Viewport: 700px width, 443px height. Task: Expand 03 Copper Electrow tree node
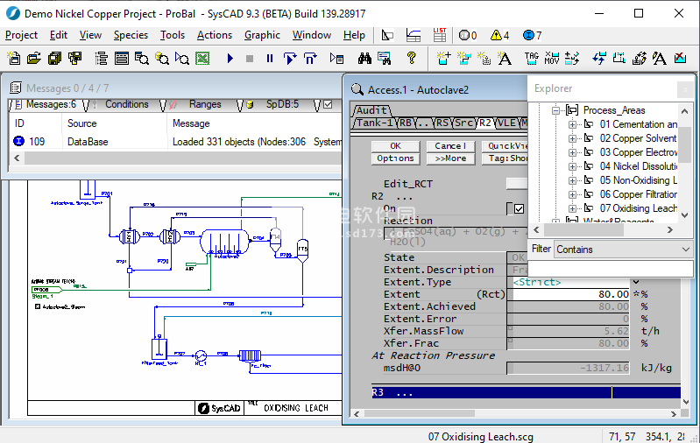(572, 152)
